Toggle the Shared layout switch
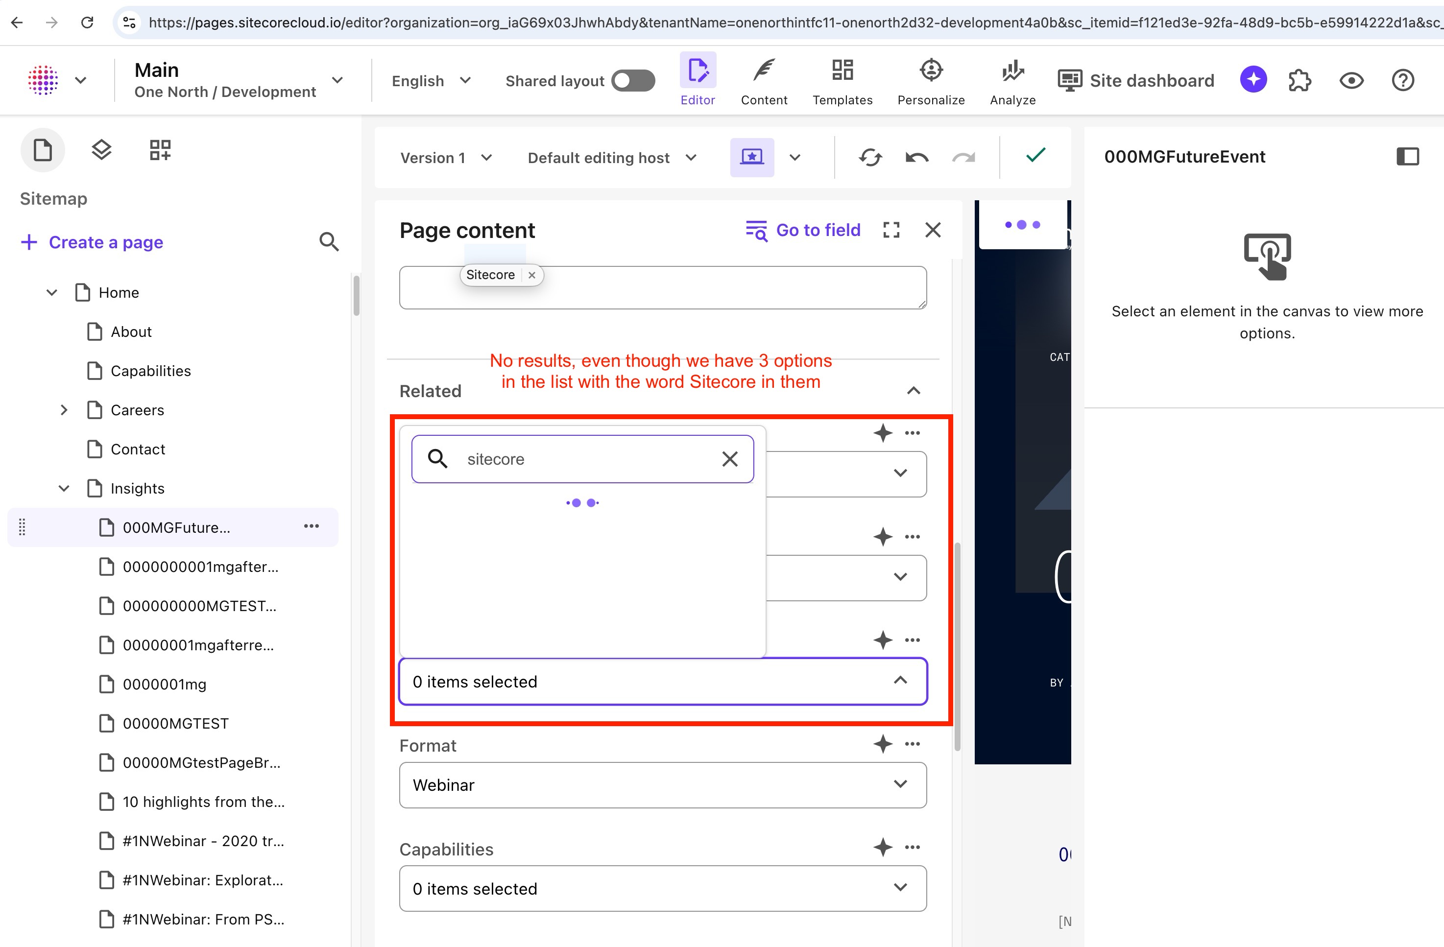Image resolution: width=1444 pixels, height=947 pixels. [633, 81]
